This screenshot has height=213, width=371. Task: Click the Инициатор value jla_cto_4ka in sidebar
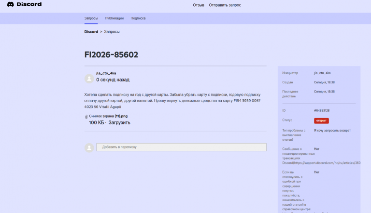(x=322, y=73)
